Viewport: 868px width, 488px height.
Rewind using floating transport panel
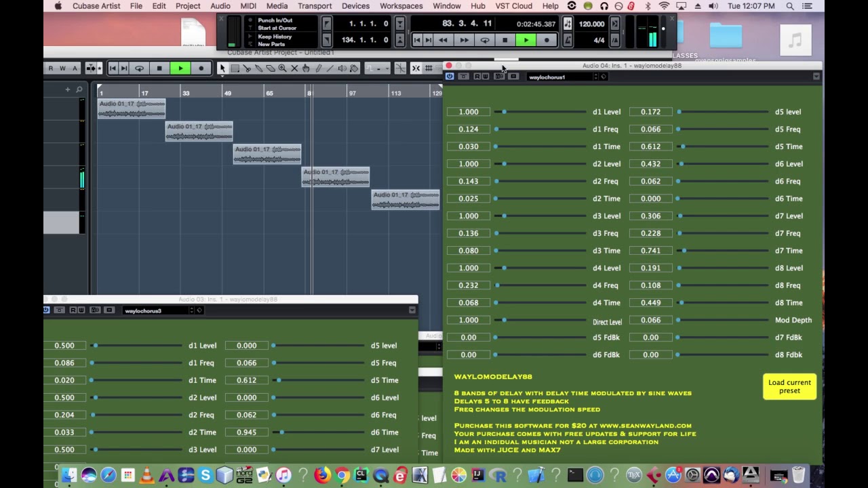(x=443, y=41)
